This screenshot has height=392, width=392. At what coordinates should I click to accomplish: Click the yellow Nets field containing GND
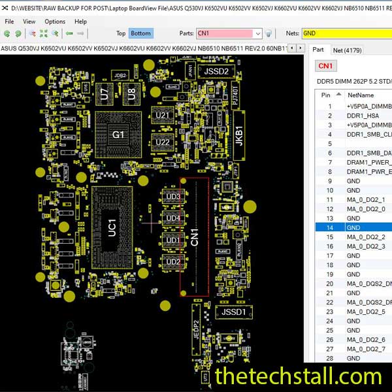point(347,33)
